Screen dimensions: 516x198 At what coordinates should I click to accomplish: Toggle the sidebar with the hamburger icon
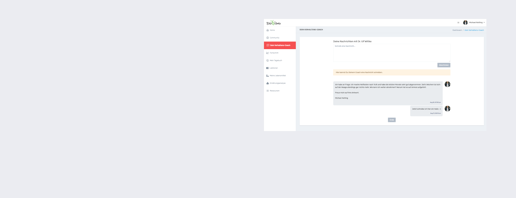(458, 23)
